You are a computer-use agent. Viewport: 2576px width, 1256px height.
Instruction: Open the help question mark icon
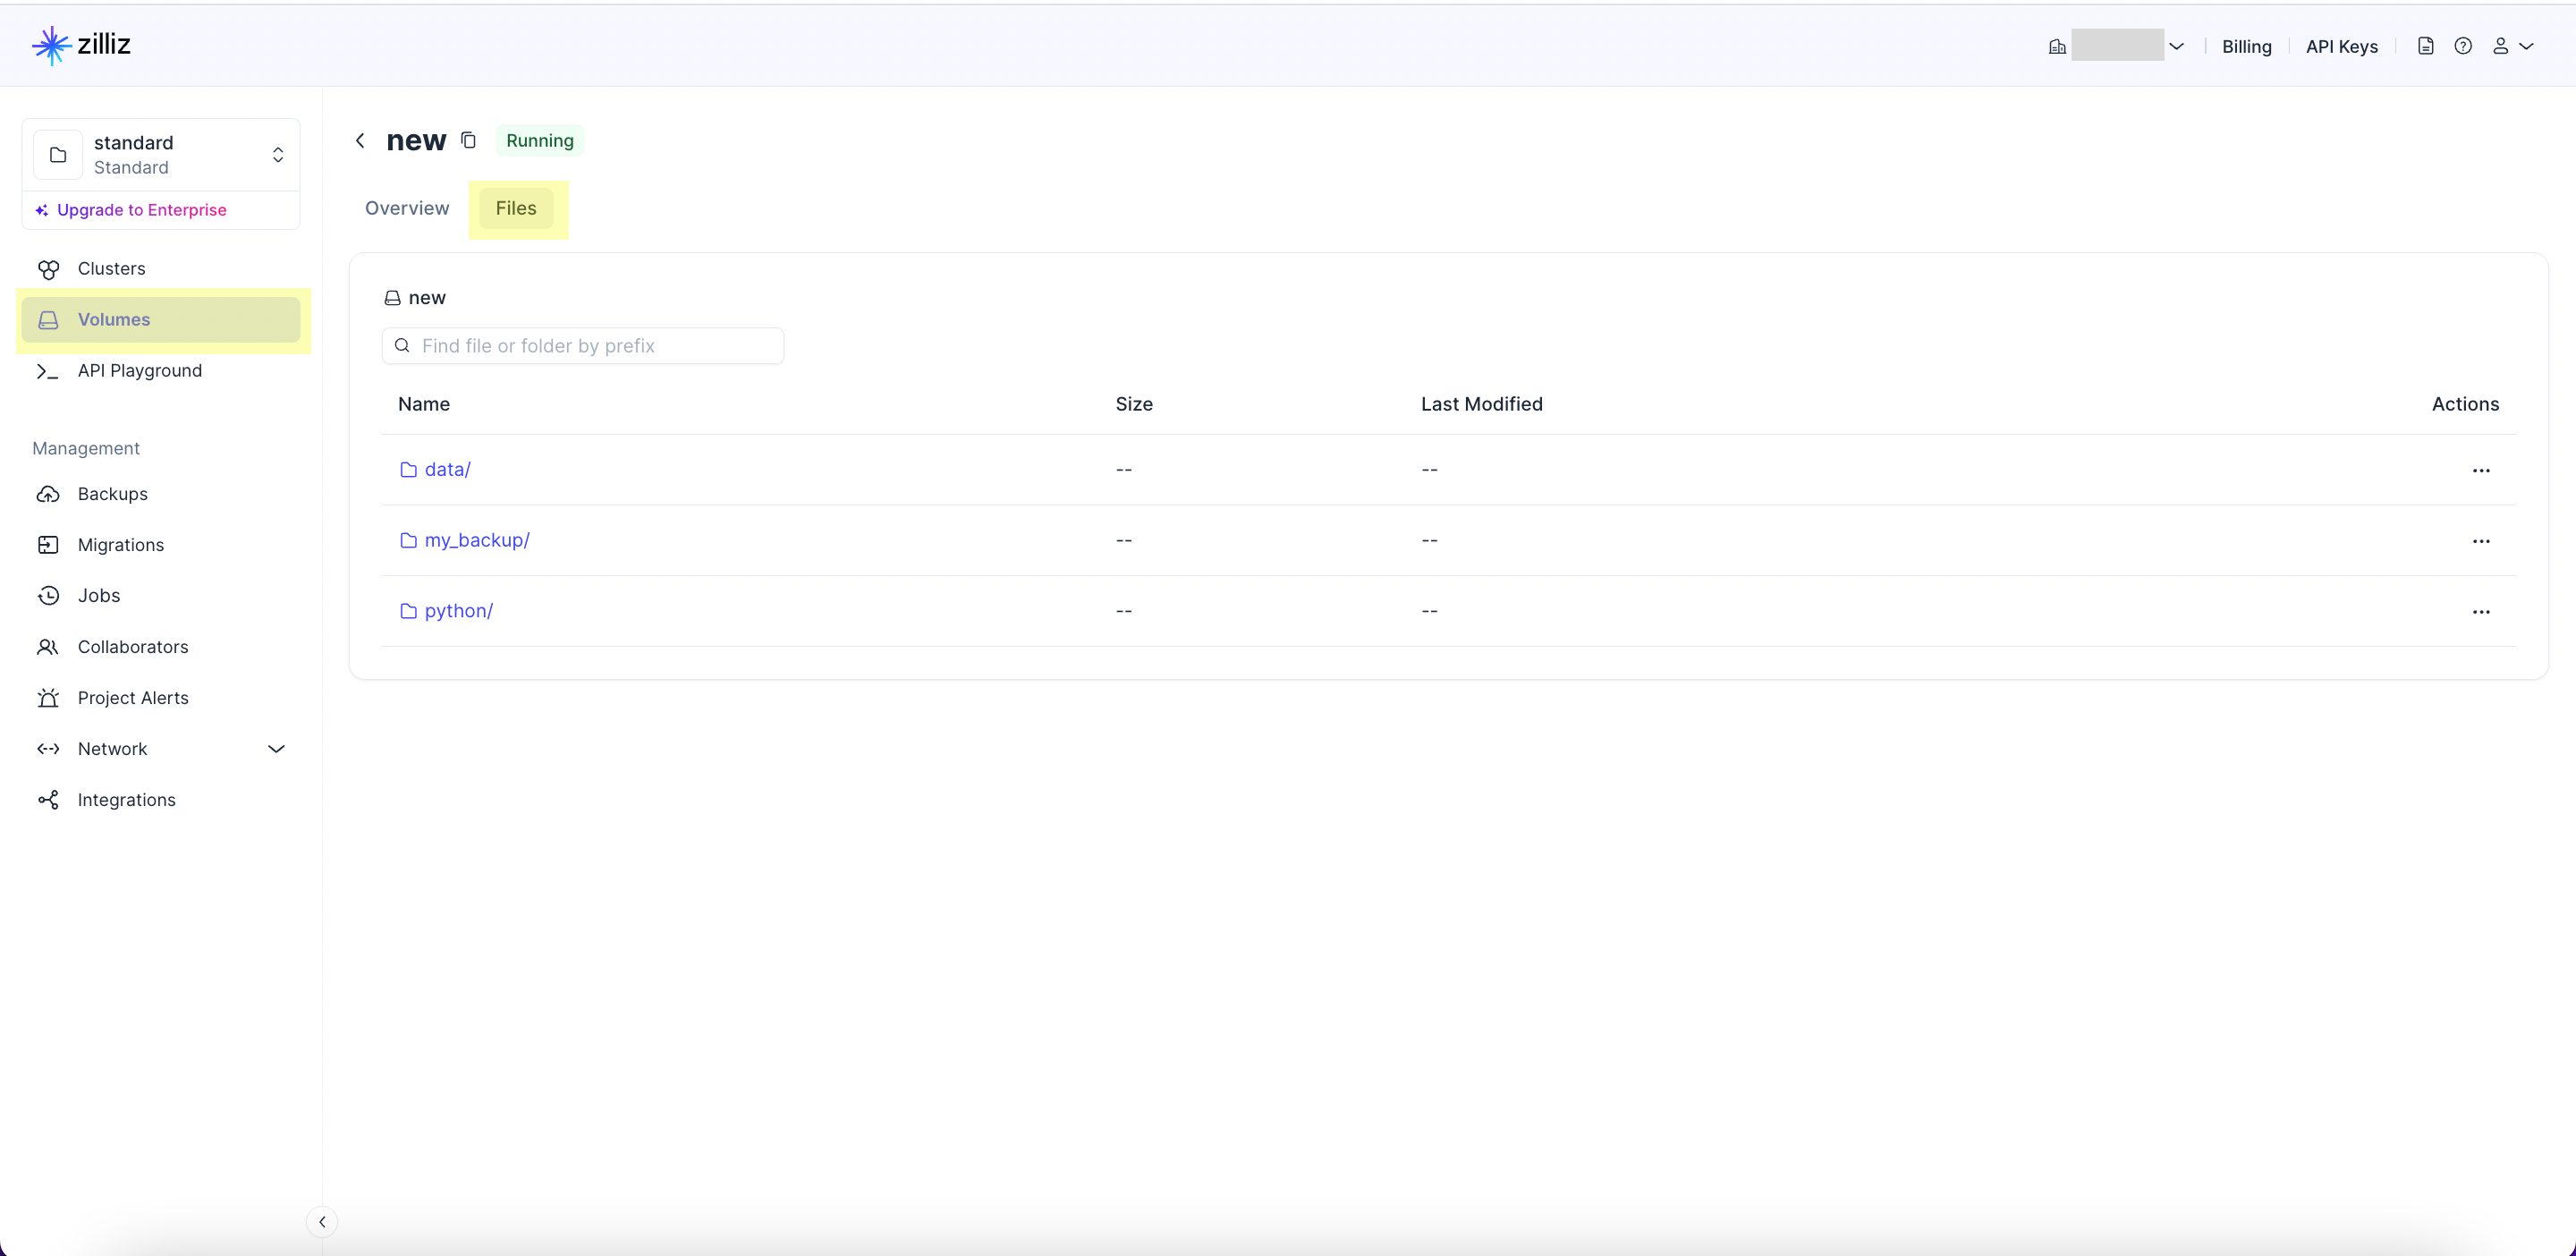click(2463, 46)
